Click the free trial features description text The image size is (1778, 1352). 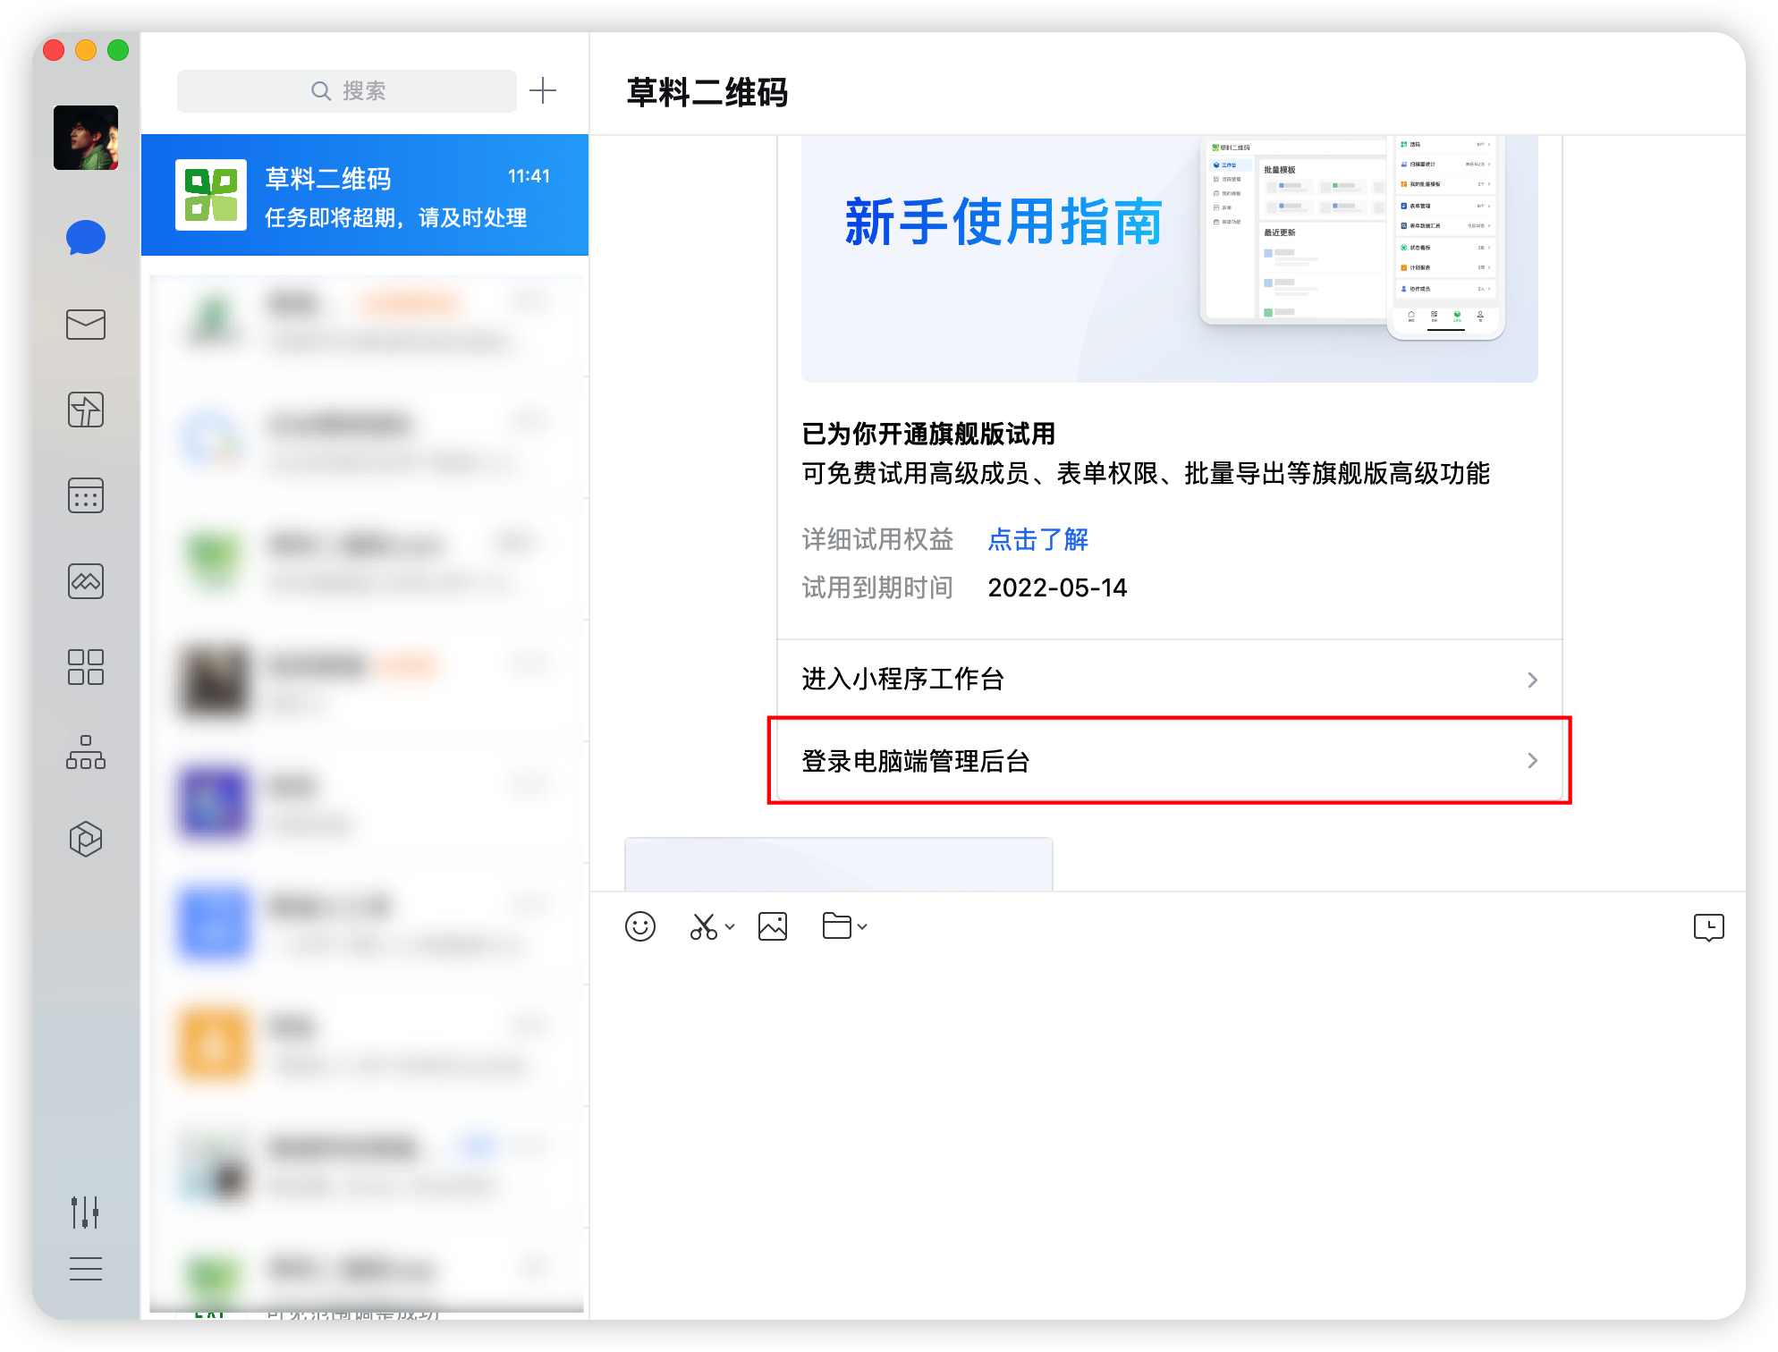click(x=1146, y=473)
